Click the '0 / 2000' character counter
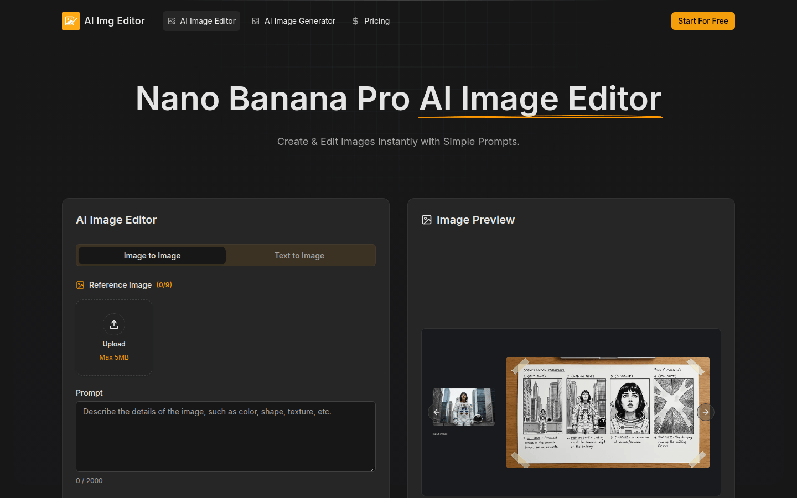 89,481
